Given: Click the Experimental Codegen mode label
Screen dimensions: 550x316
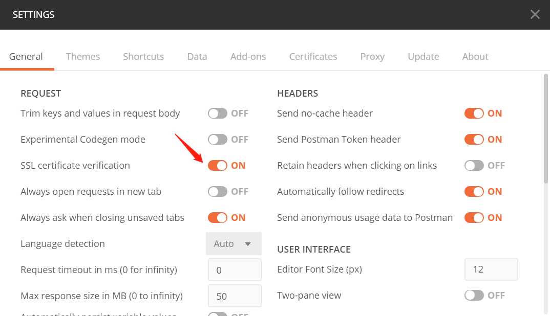Looking at the screenshot, I should pos(83,140).
